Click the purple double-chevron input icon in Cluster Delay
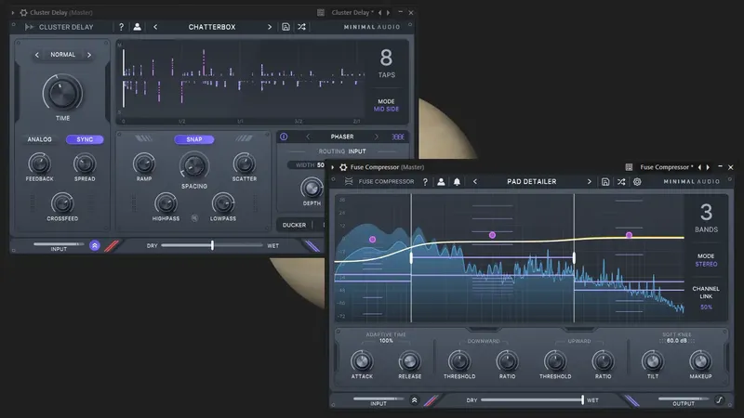The width and height of the screenshot is (744, 418). (95, 245)
